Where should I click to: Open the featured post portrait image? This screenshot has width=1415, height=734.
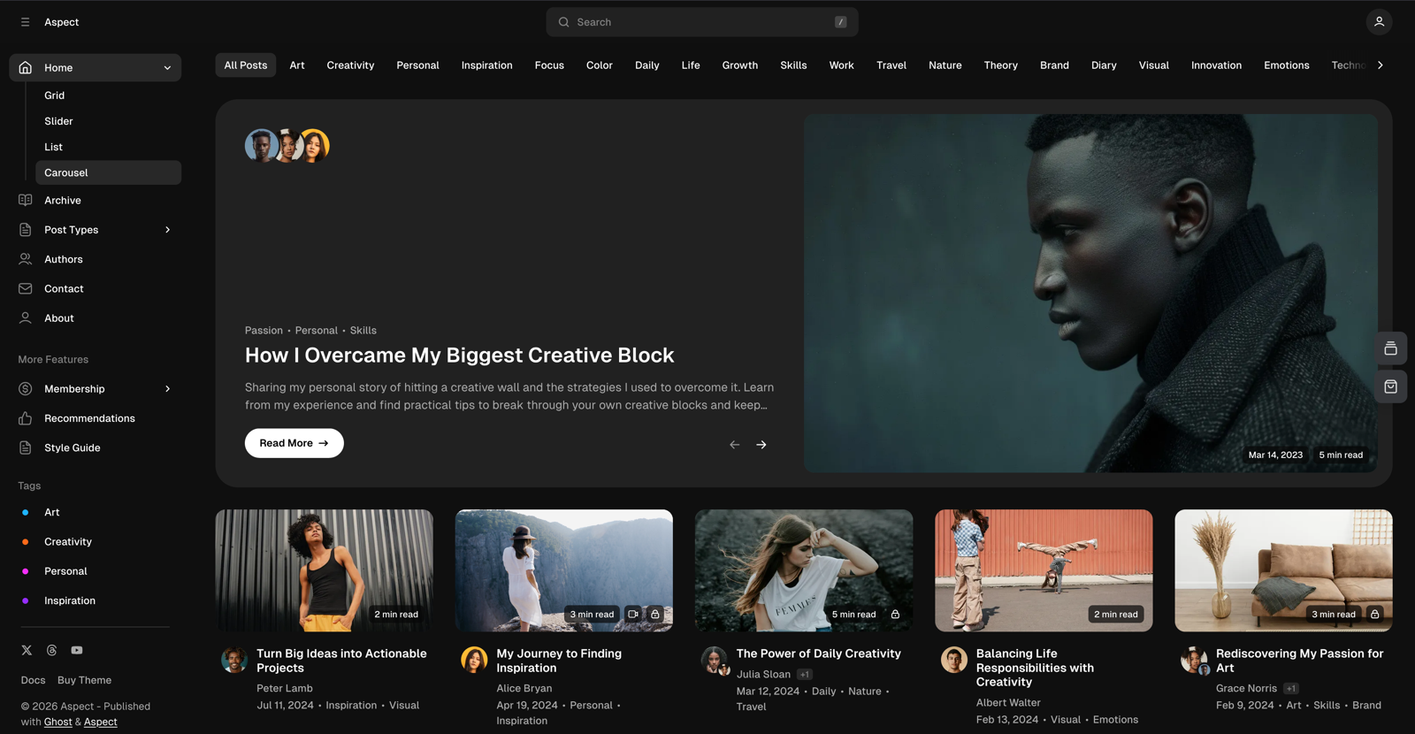[x=1090, y=293]
